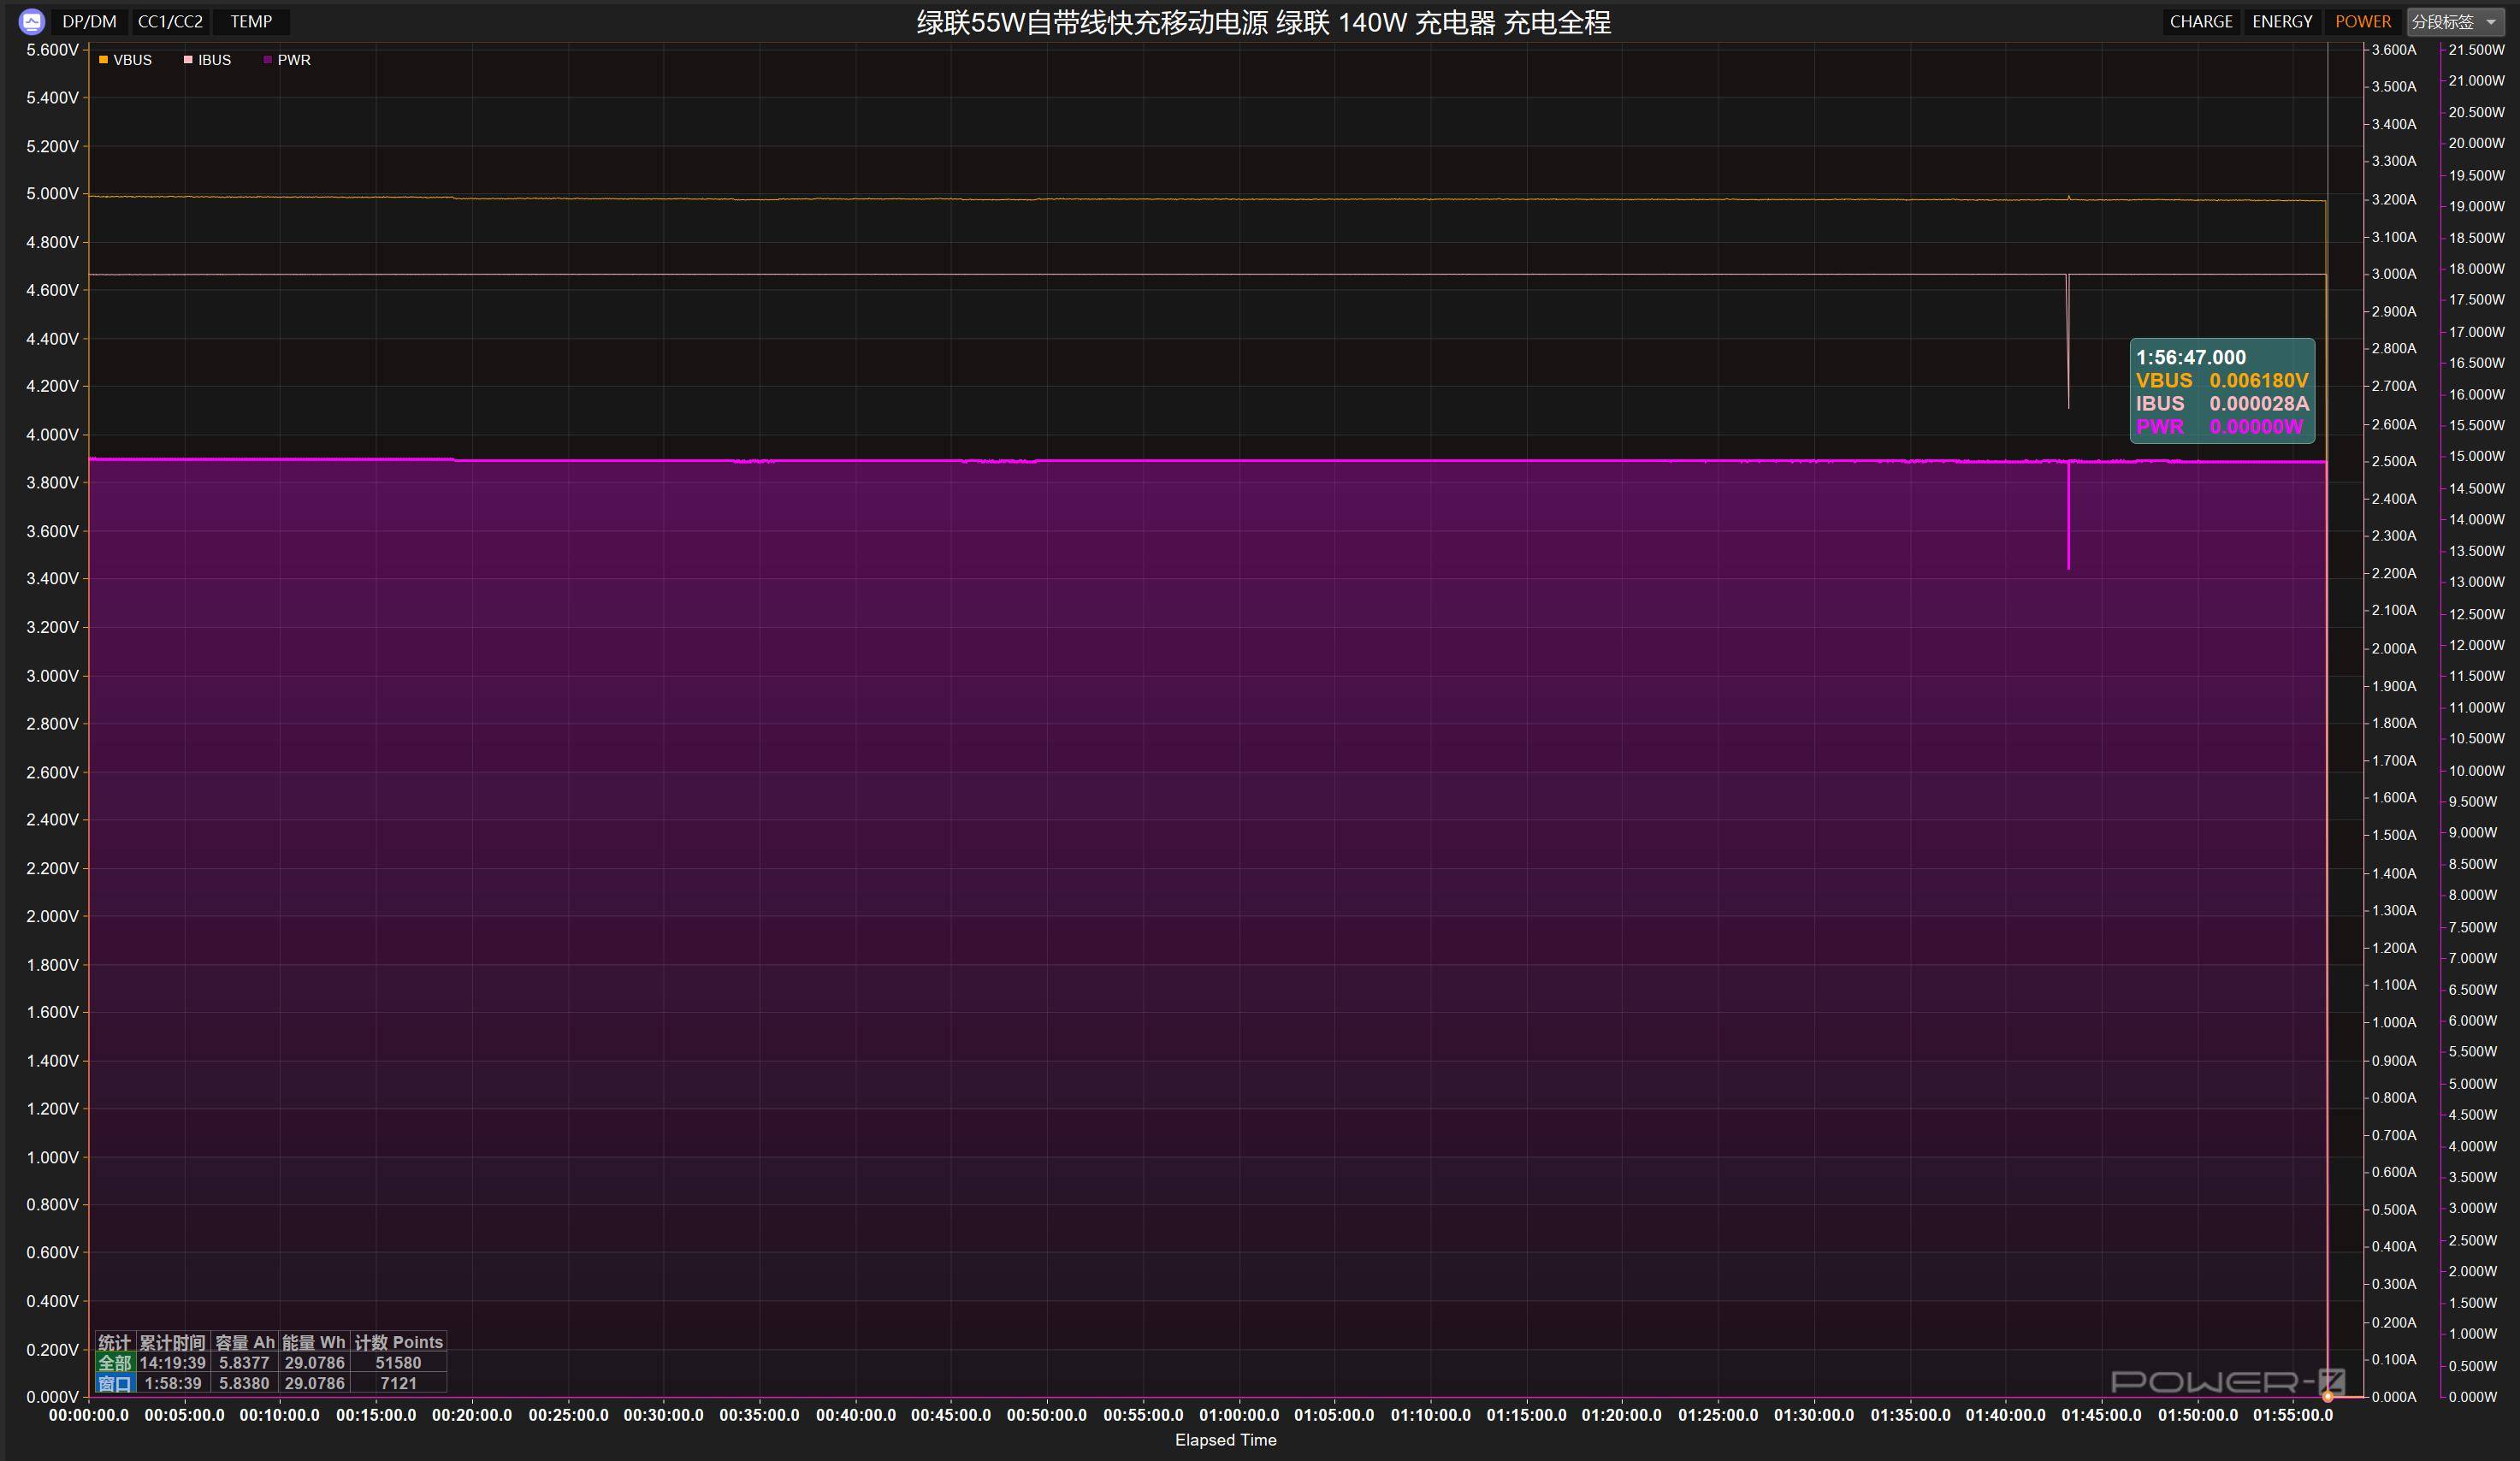Click the chart title text at the top
Viewport: 2520px width, 1461px height.
pyautogui.click(x=1263, y=22)
